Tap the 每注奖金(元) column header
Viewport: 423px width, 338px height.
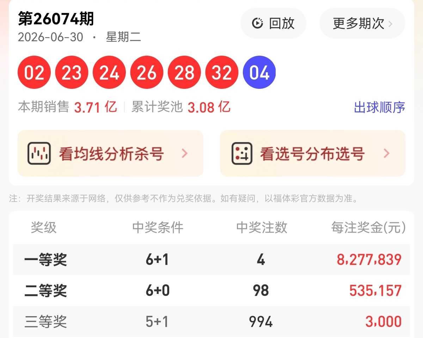[x=368, y=228]
